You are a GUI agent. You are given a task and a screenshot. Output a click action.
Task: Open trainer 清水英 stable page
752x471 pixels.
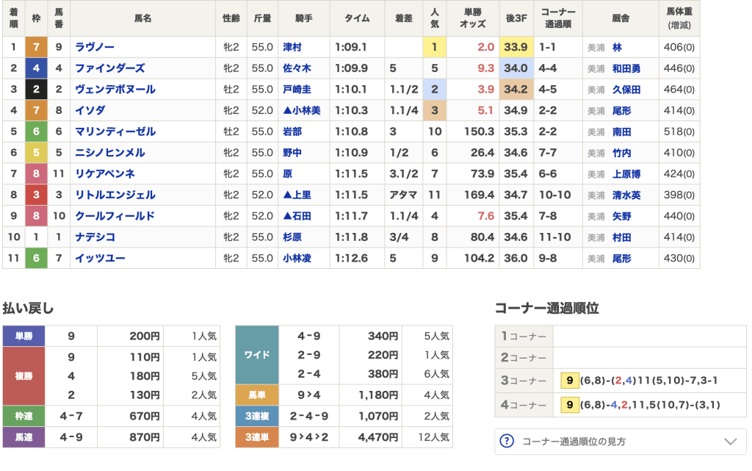point(626,195)
